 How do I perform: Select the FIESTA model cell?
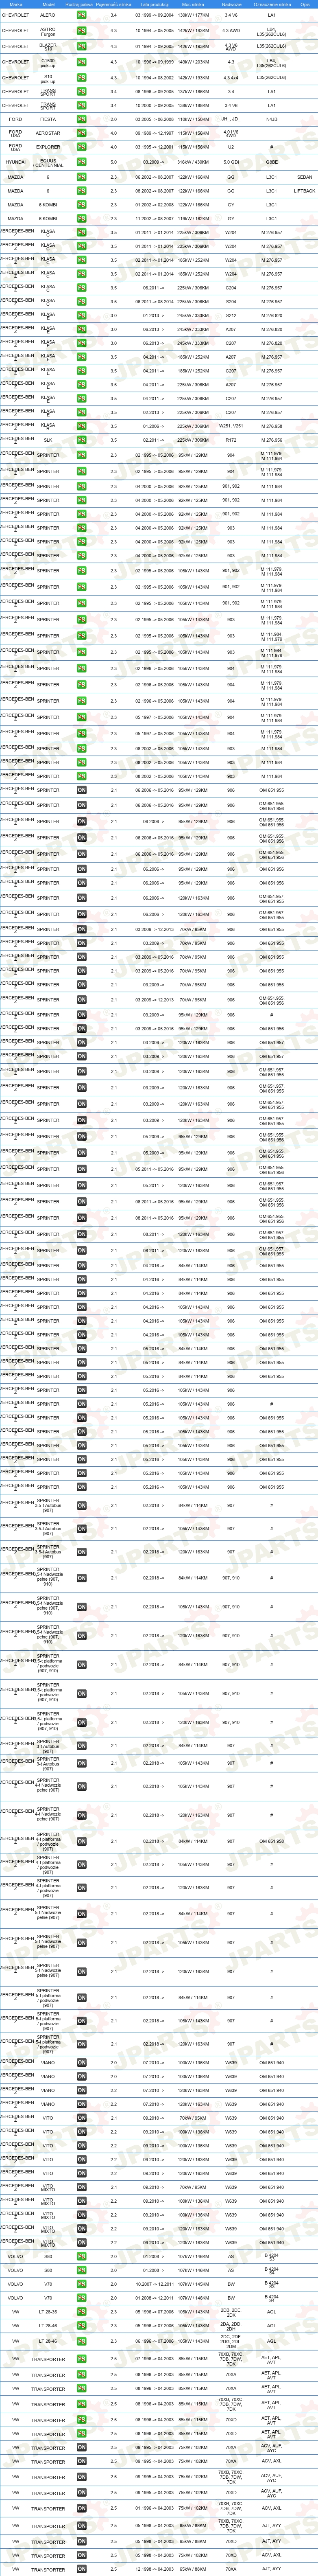[48, 119]
